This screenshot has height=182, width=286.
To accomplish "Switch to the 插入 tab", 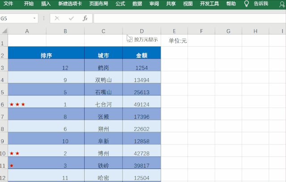I will coord(46,4).
